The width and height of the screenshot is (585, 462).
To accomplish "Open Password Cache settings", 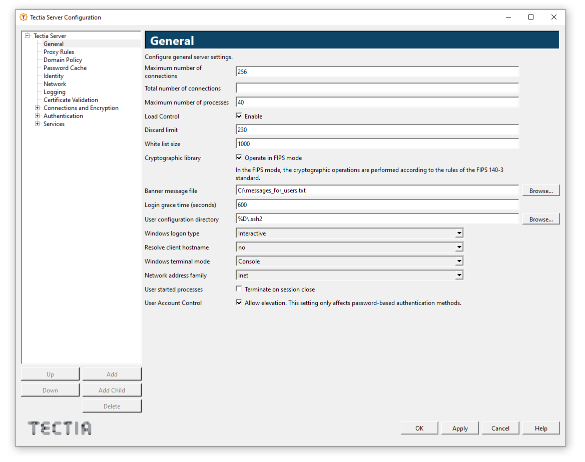I will 65,68.
